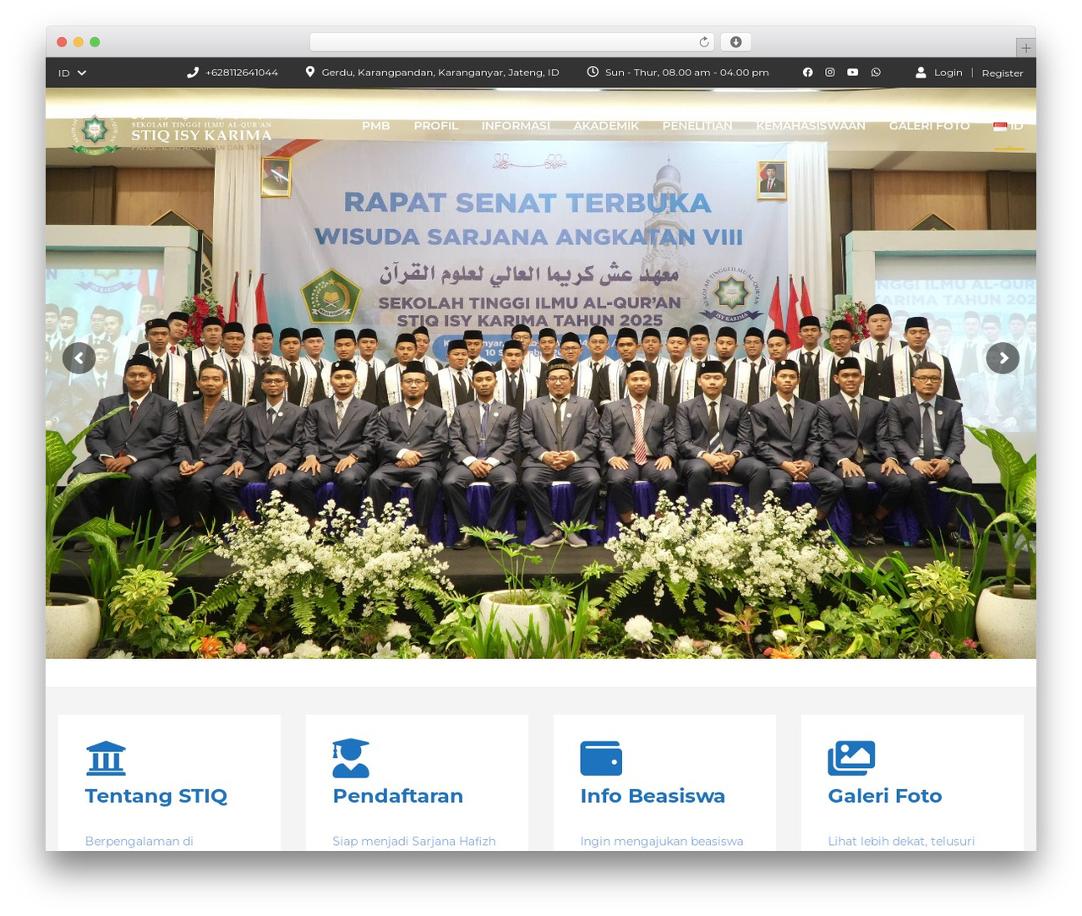Open the Galeri Foto heading link
Viewport: 1082px width, 916px height.
click(x=885, y=796)
